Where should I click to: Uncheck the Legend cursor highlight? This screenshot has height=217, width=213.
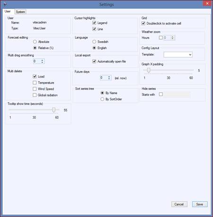pyautogui.click(x=94, y=23)
